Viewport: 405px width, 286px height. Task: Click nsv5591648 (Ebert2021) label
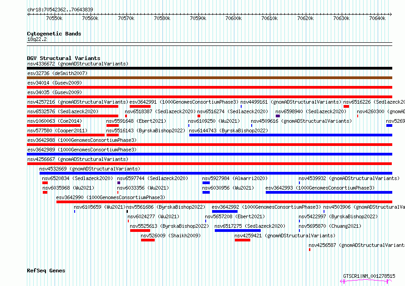(x=136, y=121)
